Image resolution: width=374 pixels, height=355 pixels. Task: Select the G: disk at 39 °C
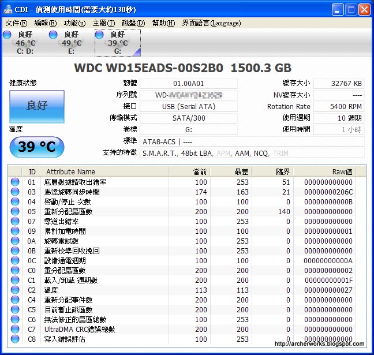pos(118,43)
